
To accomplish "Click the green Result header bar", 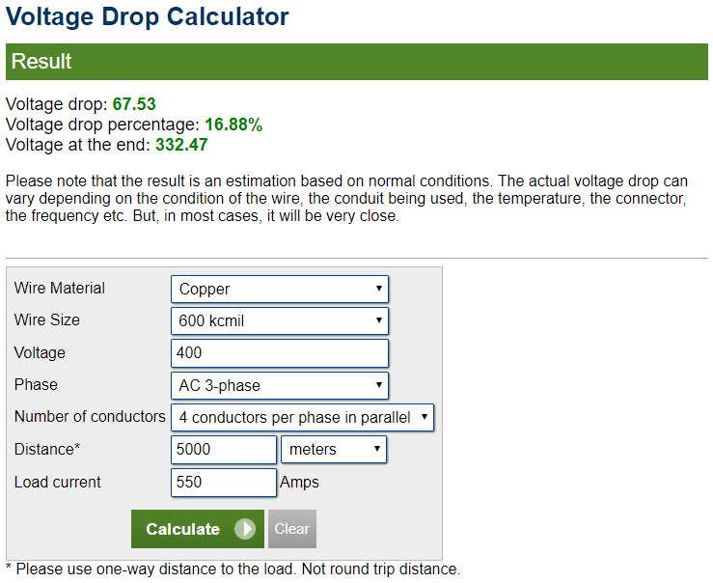I will pyautogui.click(x=357, y=62).
